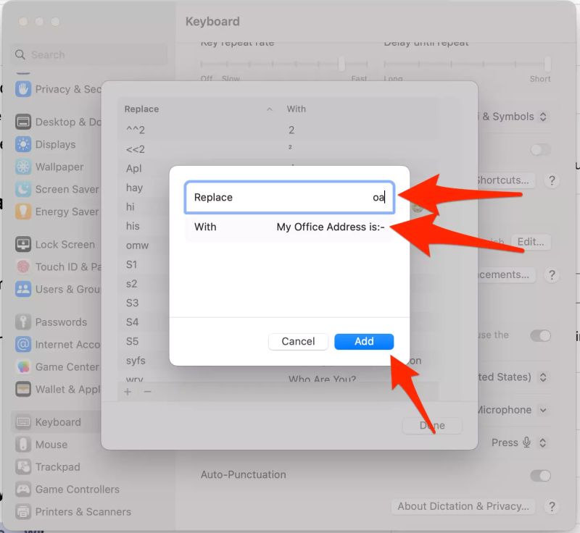Screen dimensions: 580x533
Task: Toggle the Dictation 'use the' switch
Action: 540,335
